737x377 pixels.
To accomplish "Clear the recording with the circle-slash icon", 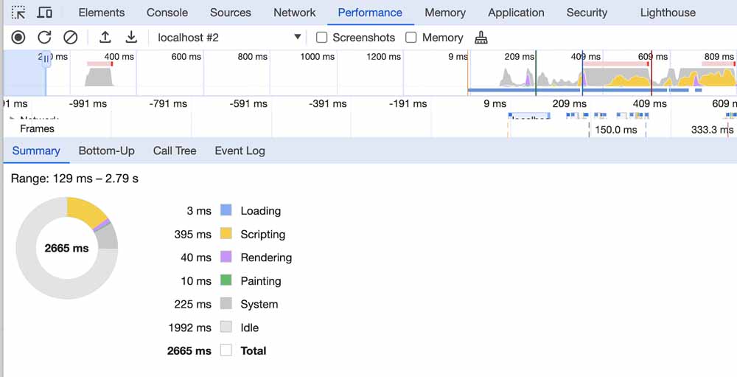I will [x=71, y=37].
